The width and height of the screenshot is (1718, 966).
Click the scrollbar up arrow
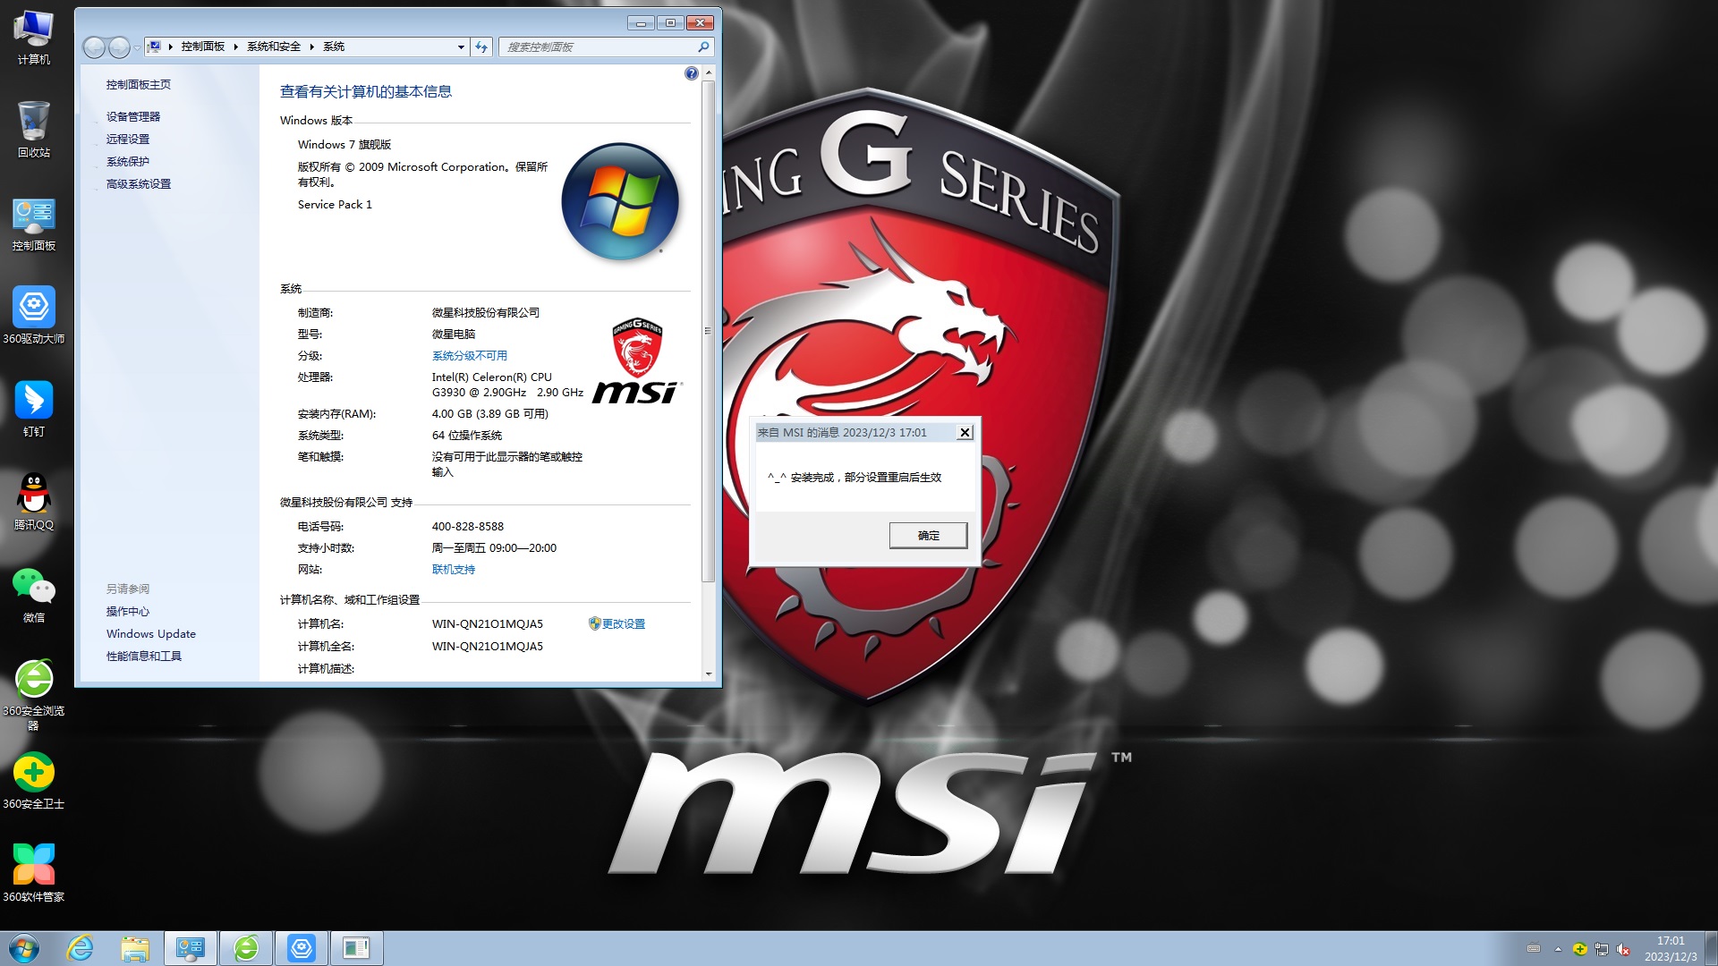click(708, 72)
